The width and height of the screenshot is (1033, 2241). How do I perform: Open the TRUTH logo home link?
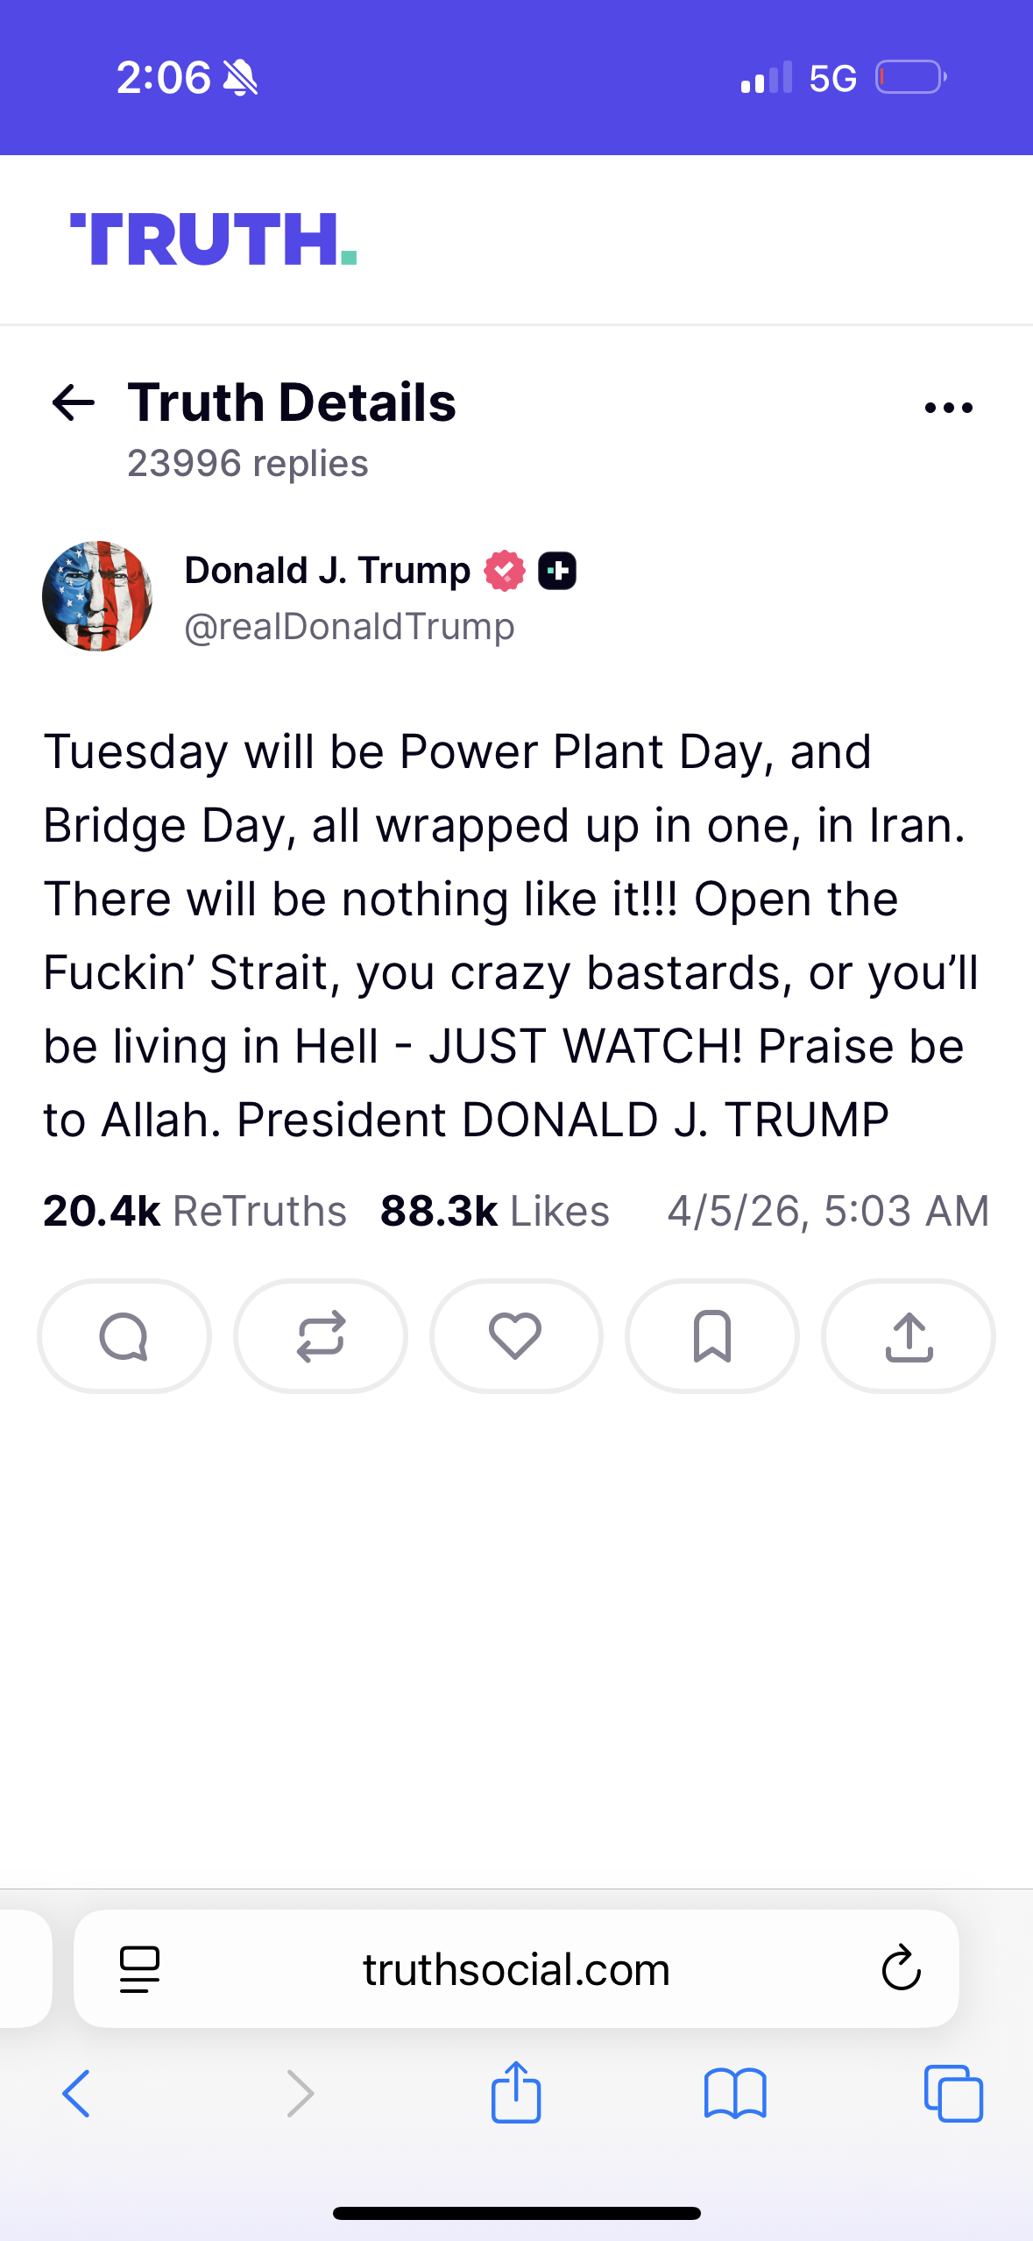[213, 239]
